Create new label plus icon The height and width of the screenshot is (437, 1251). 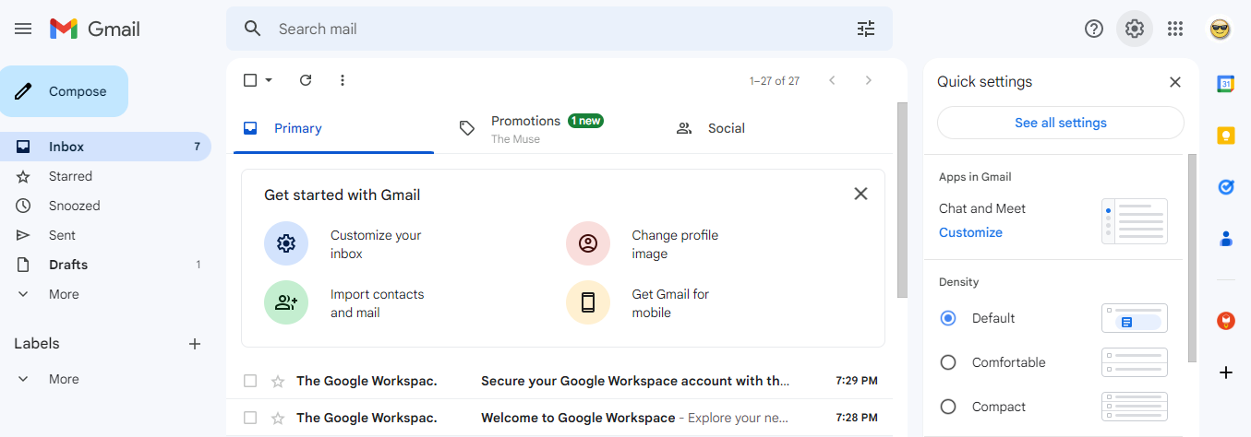(x=195, y=344)
